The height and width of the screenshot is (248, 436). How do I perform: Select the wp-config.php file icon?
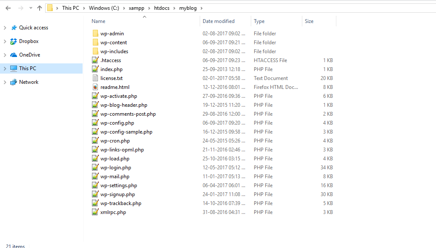(95, 123)
